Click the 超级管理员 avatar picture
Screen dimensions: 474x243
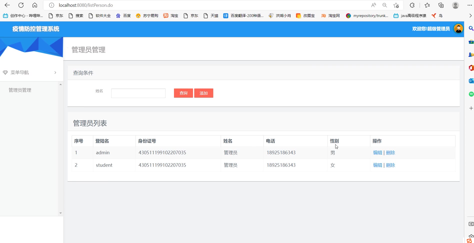[458, 29]
